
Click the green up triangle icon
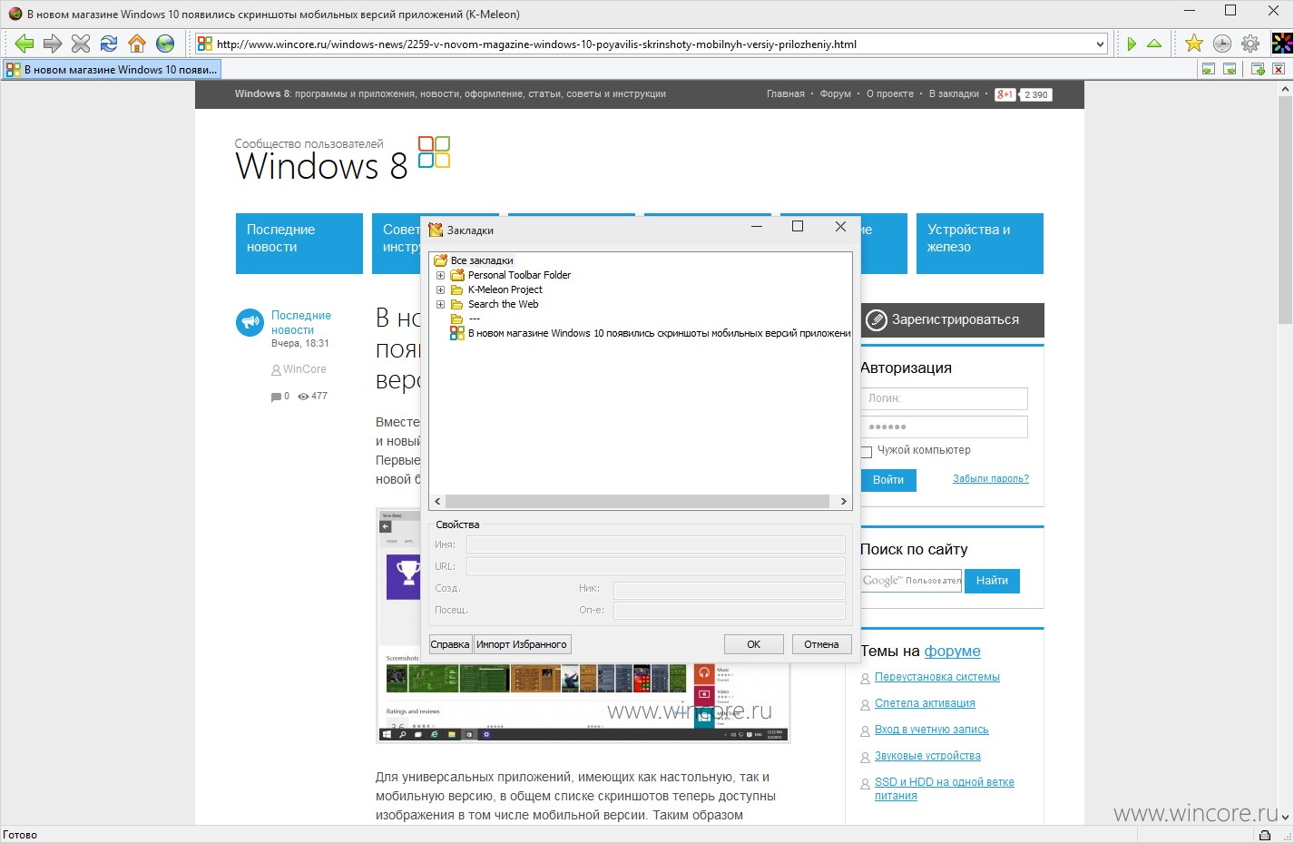pyautogui.click(x=1154, y=44)
